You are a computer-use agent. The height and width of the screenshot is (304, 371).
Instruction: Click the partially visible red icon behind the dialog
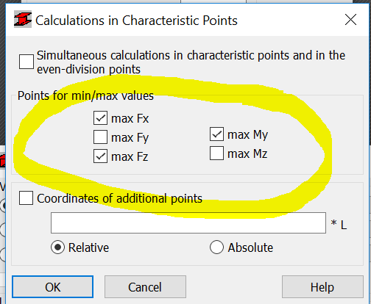[2, 161]
